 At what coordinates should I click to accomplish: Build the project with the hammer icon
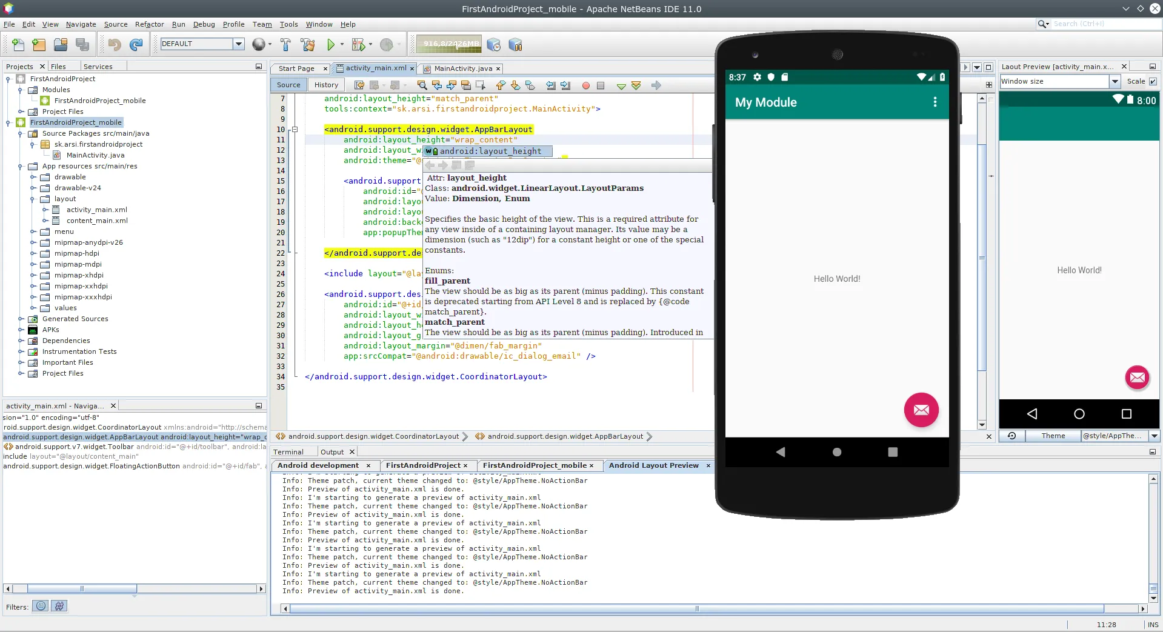click(285, 44)
